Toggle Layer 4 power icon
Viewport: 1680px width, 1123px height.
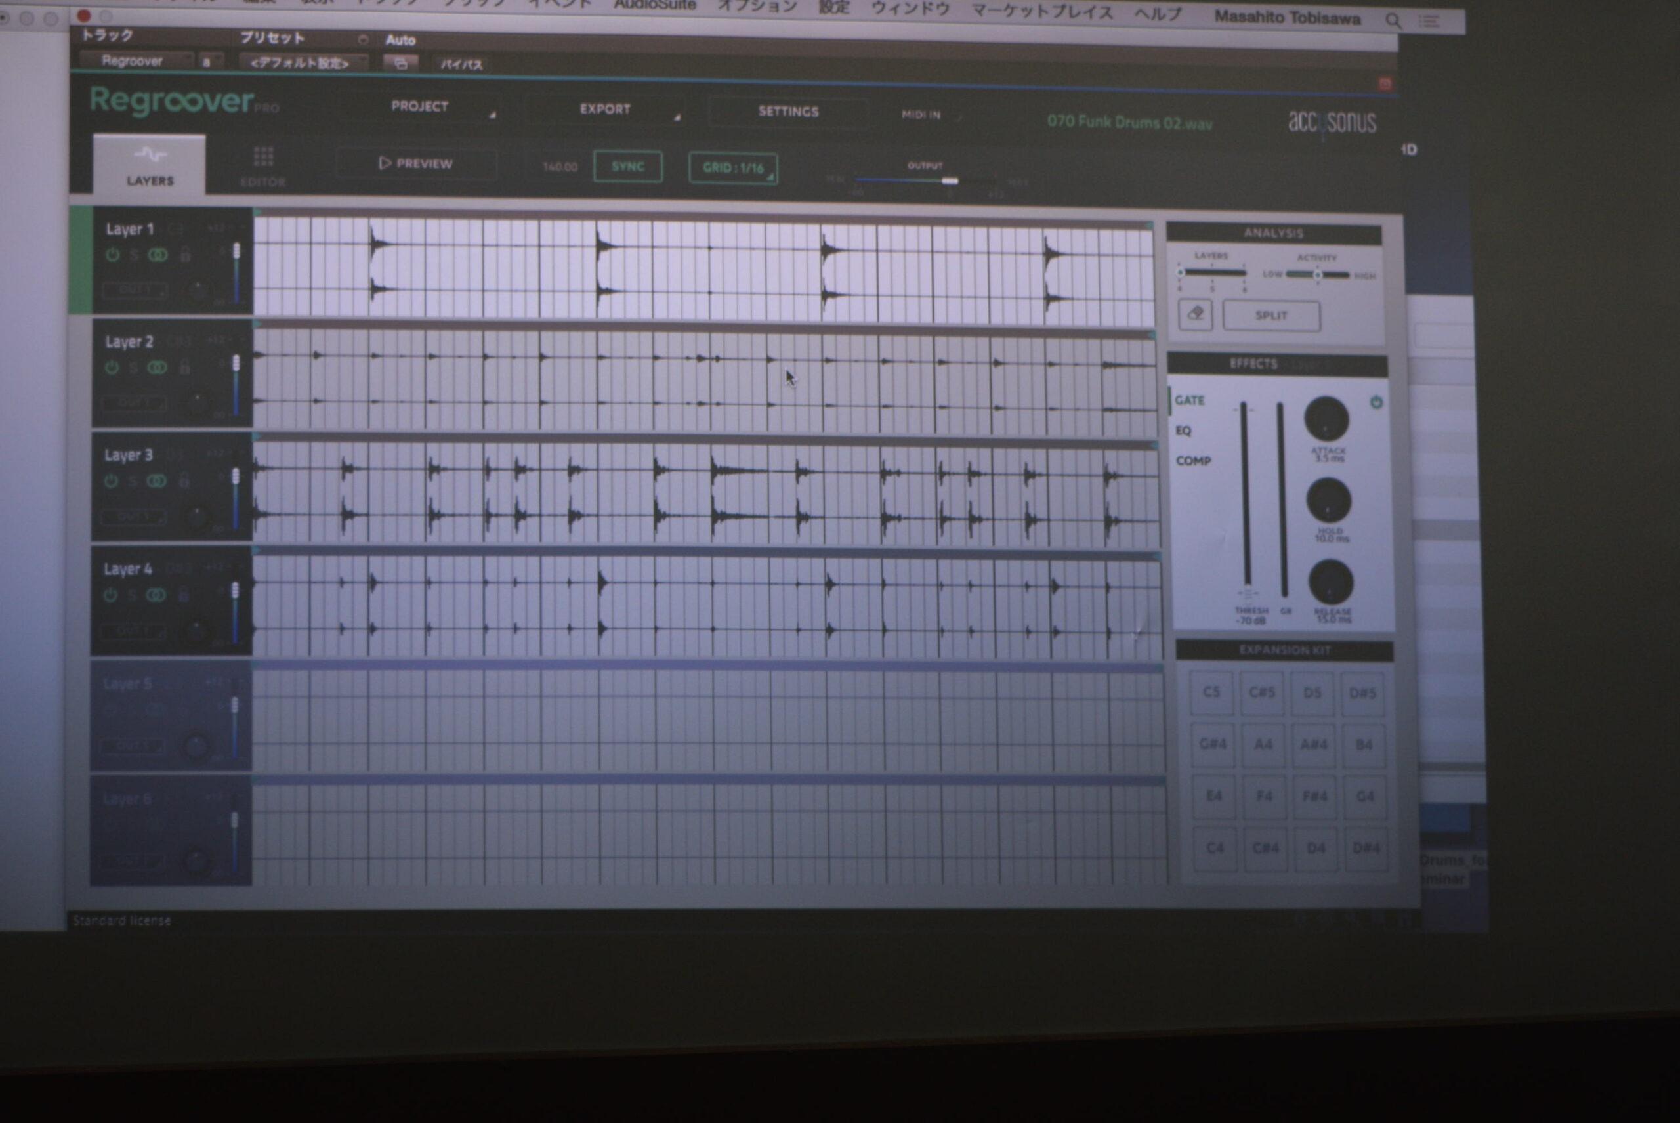[110, 595]
